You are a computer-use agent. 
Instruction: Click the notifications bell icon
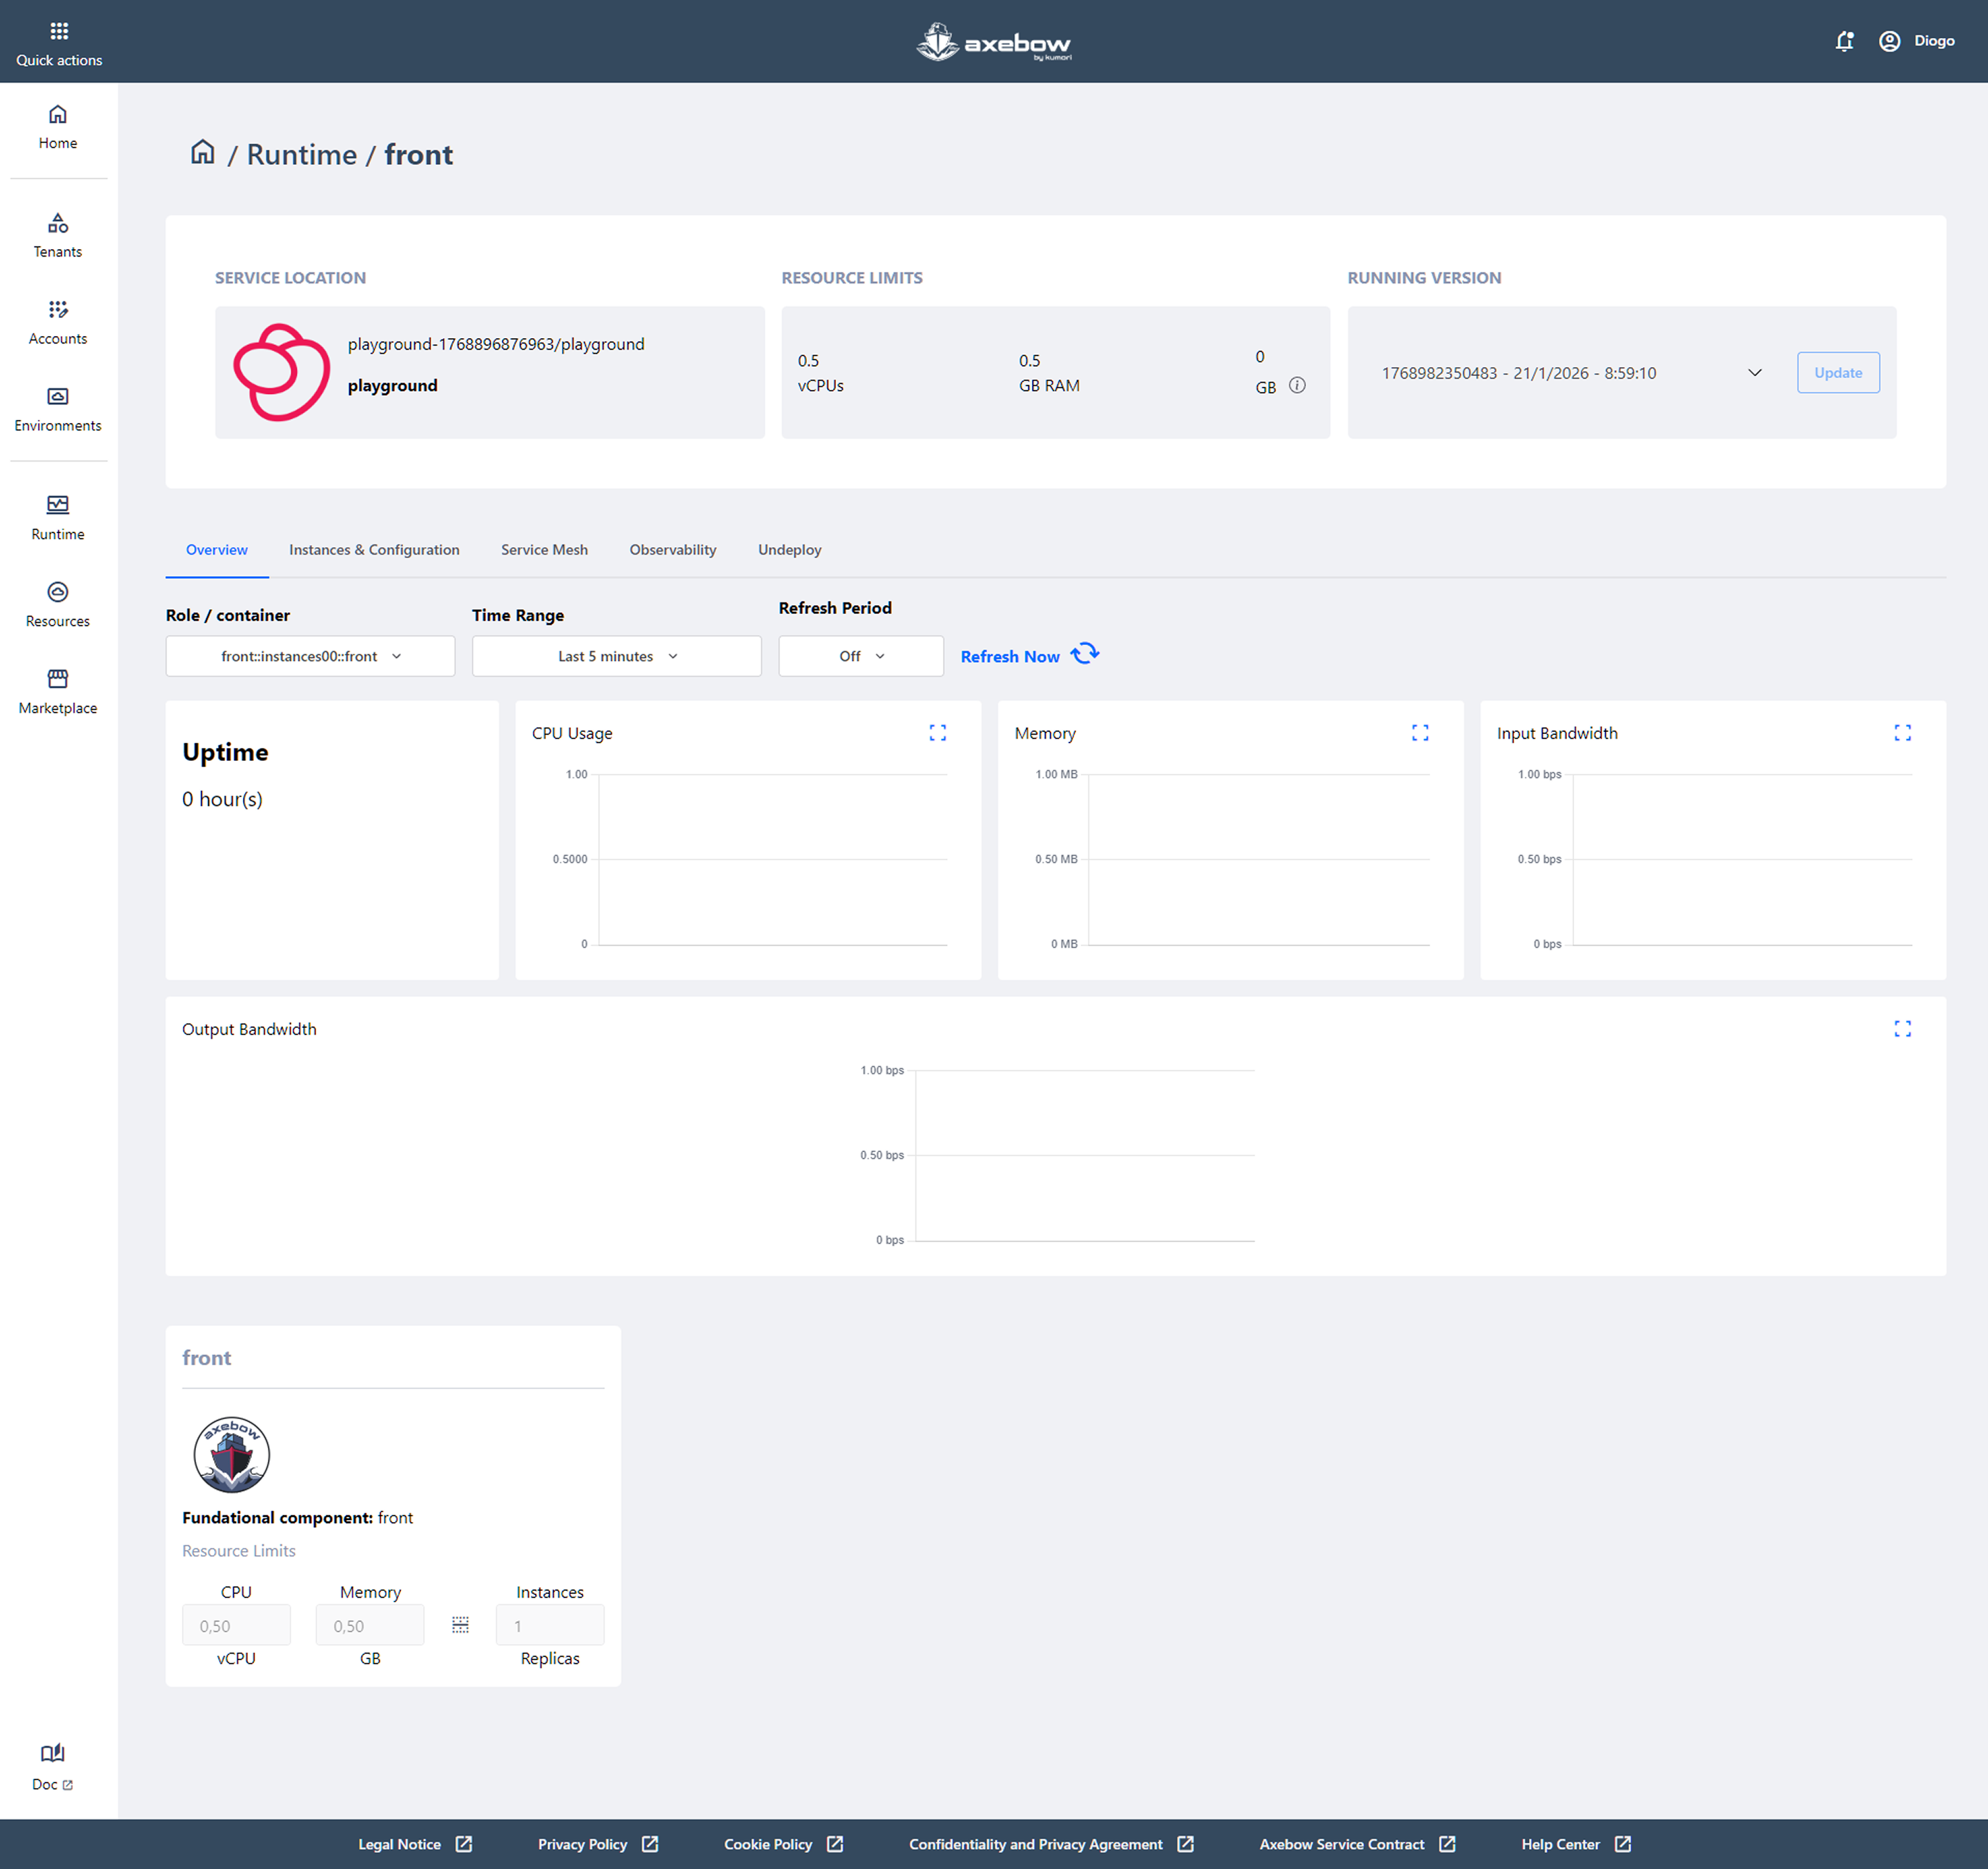click(x=1844, y=41)
